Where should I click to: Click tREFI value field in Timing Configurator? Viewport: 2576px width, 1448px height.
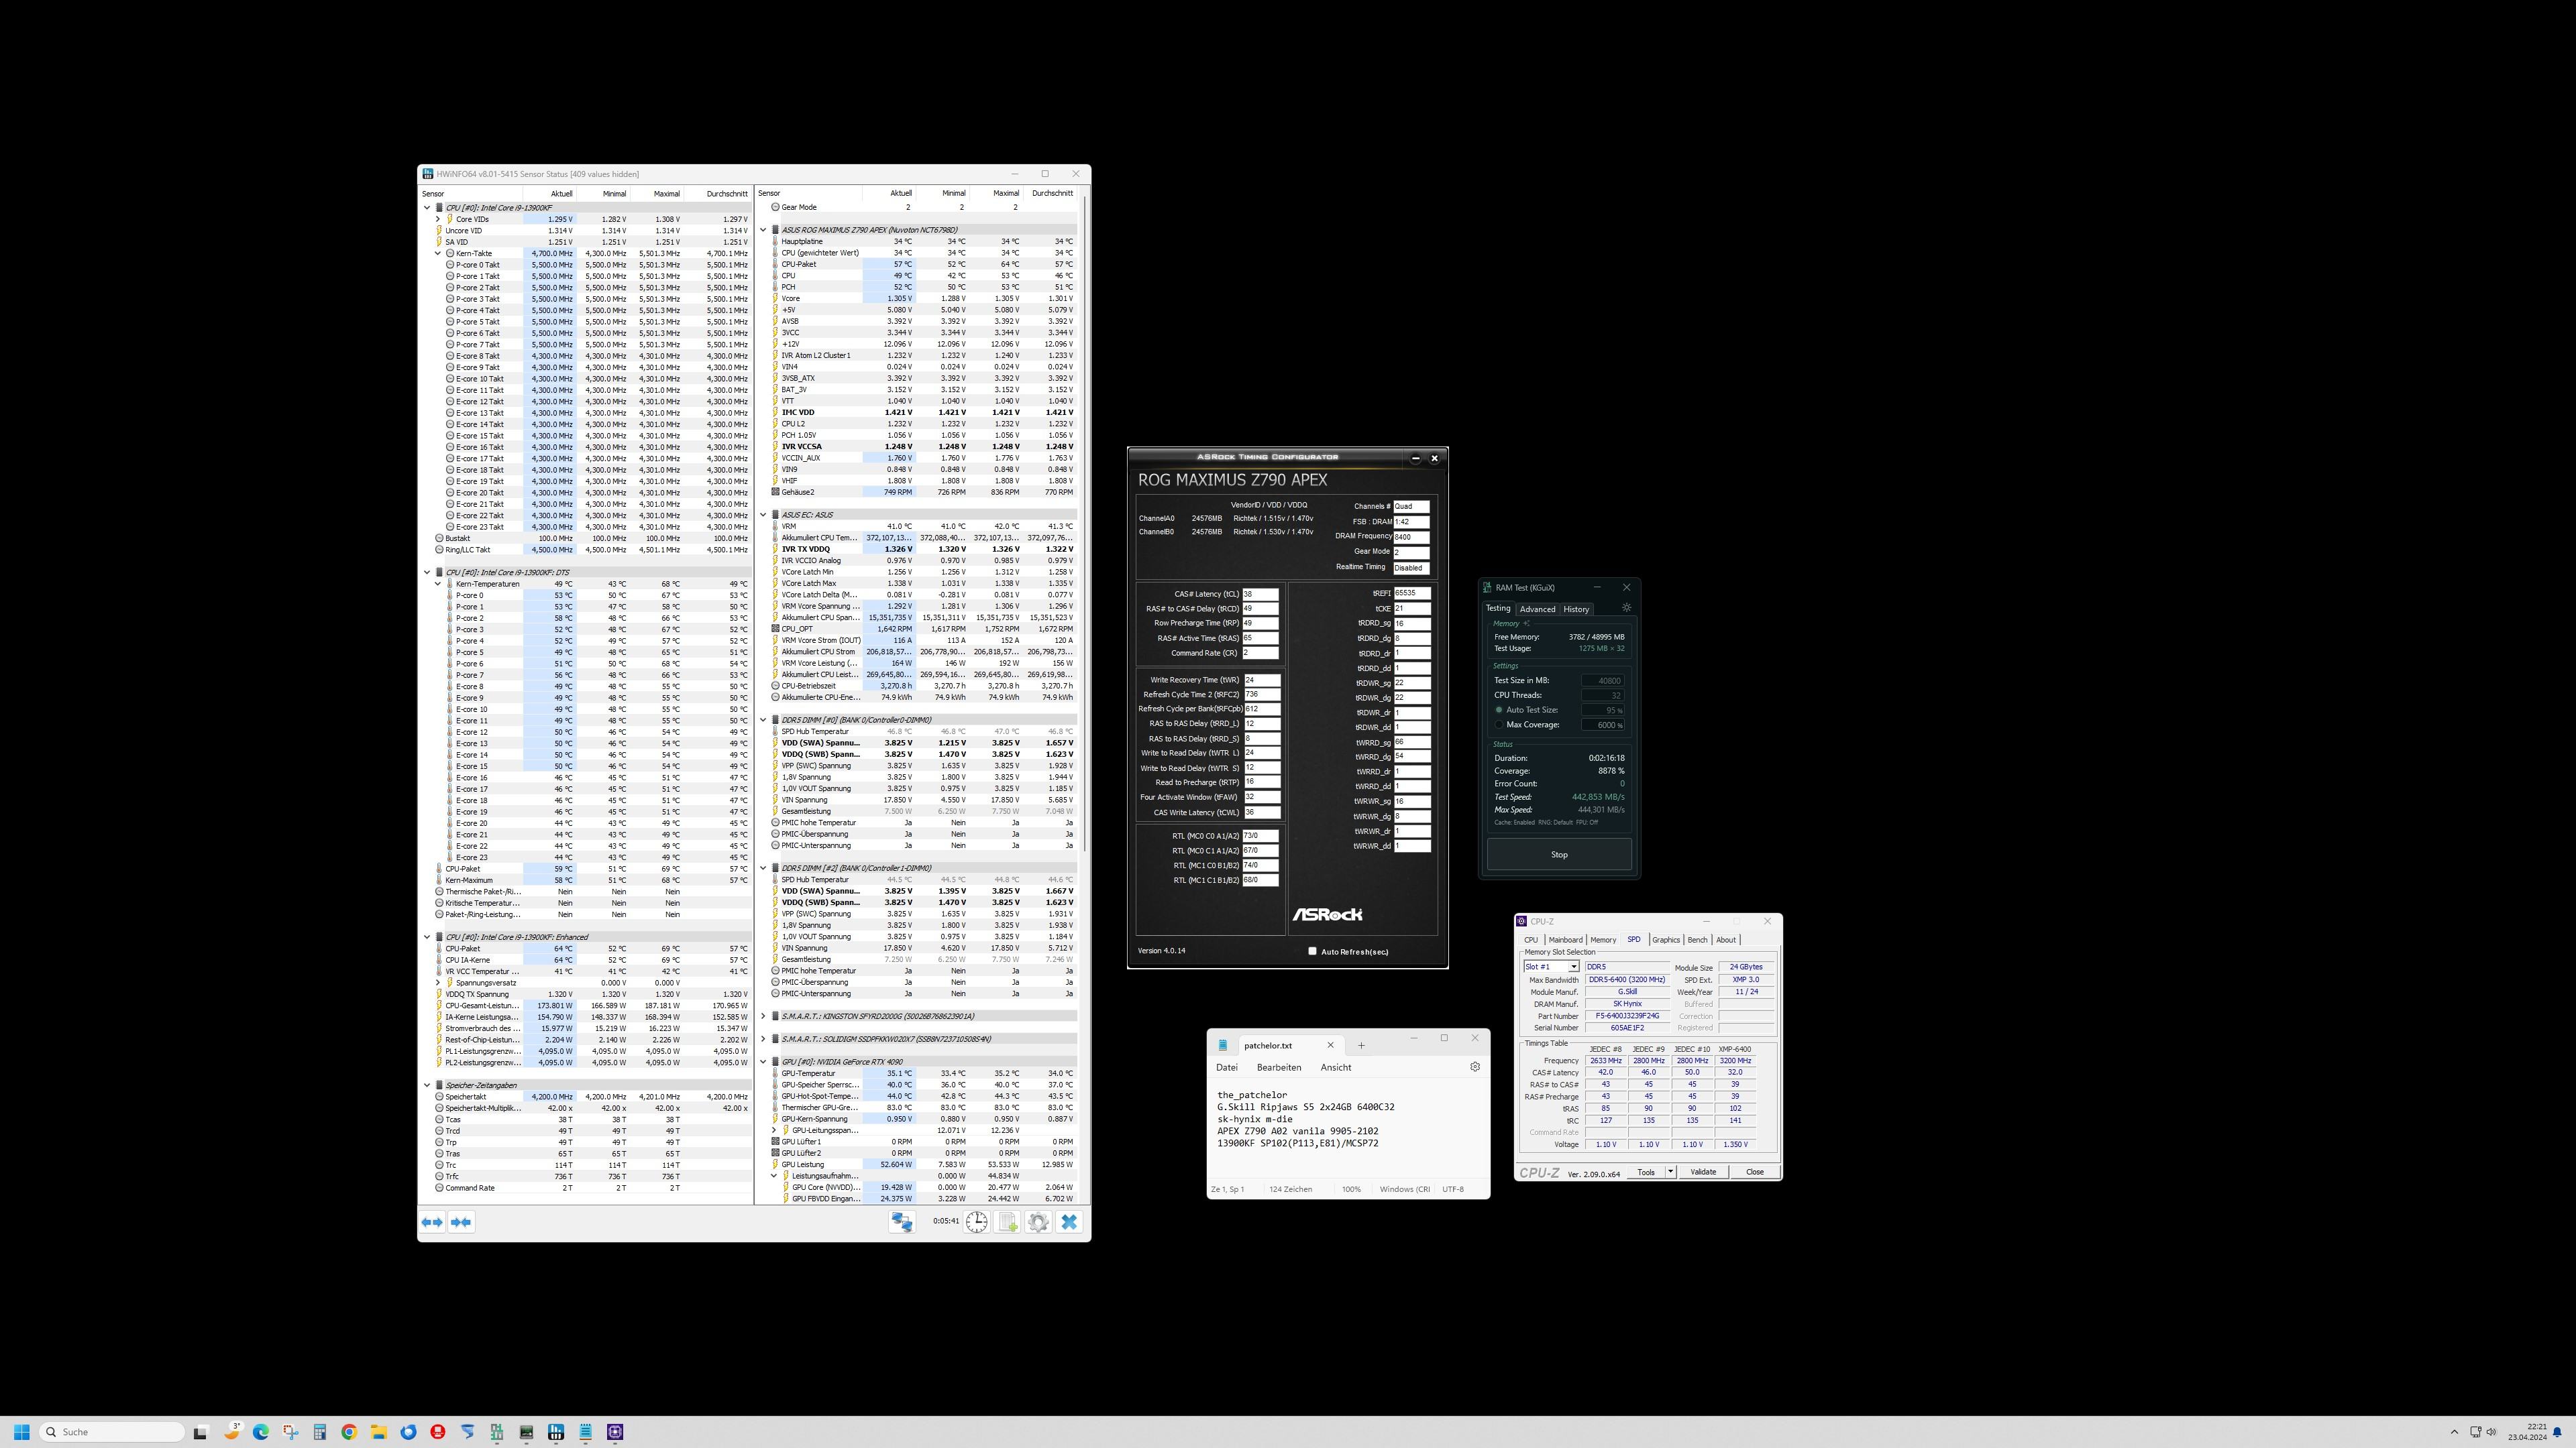[1412, 593]
